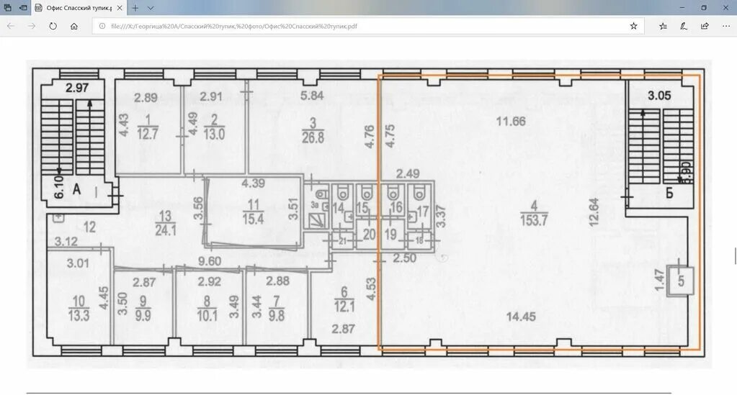Open the home page
This screenshot has width=737, height=395.
click(x=74, y=27)
